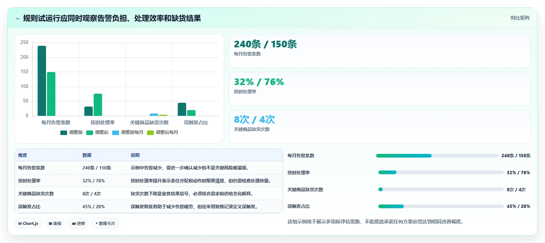Click the 调整后 bar for 按时处理率
Viewport: 545px width, 243px height.
pyautogui.click(x=98, y=105)
